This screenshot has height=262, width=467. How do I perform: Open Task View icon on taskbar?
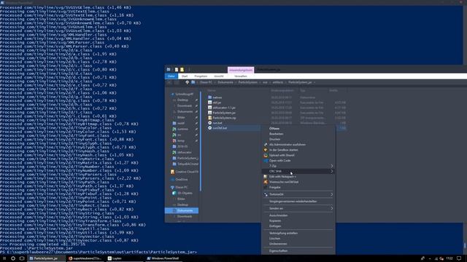[x=22, y=258]
